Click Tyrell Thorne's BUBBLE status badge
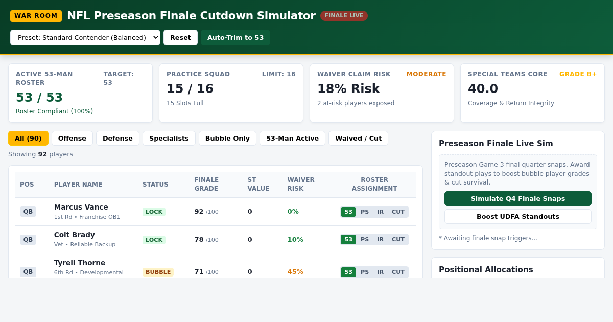 158,272
